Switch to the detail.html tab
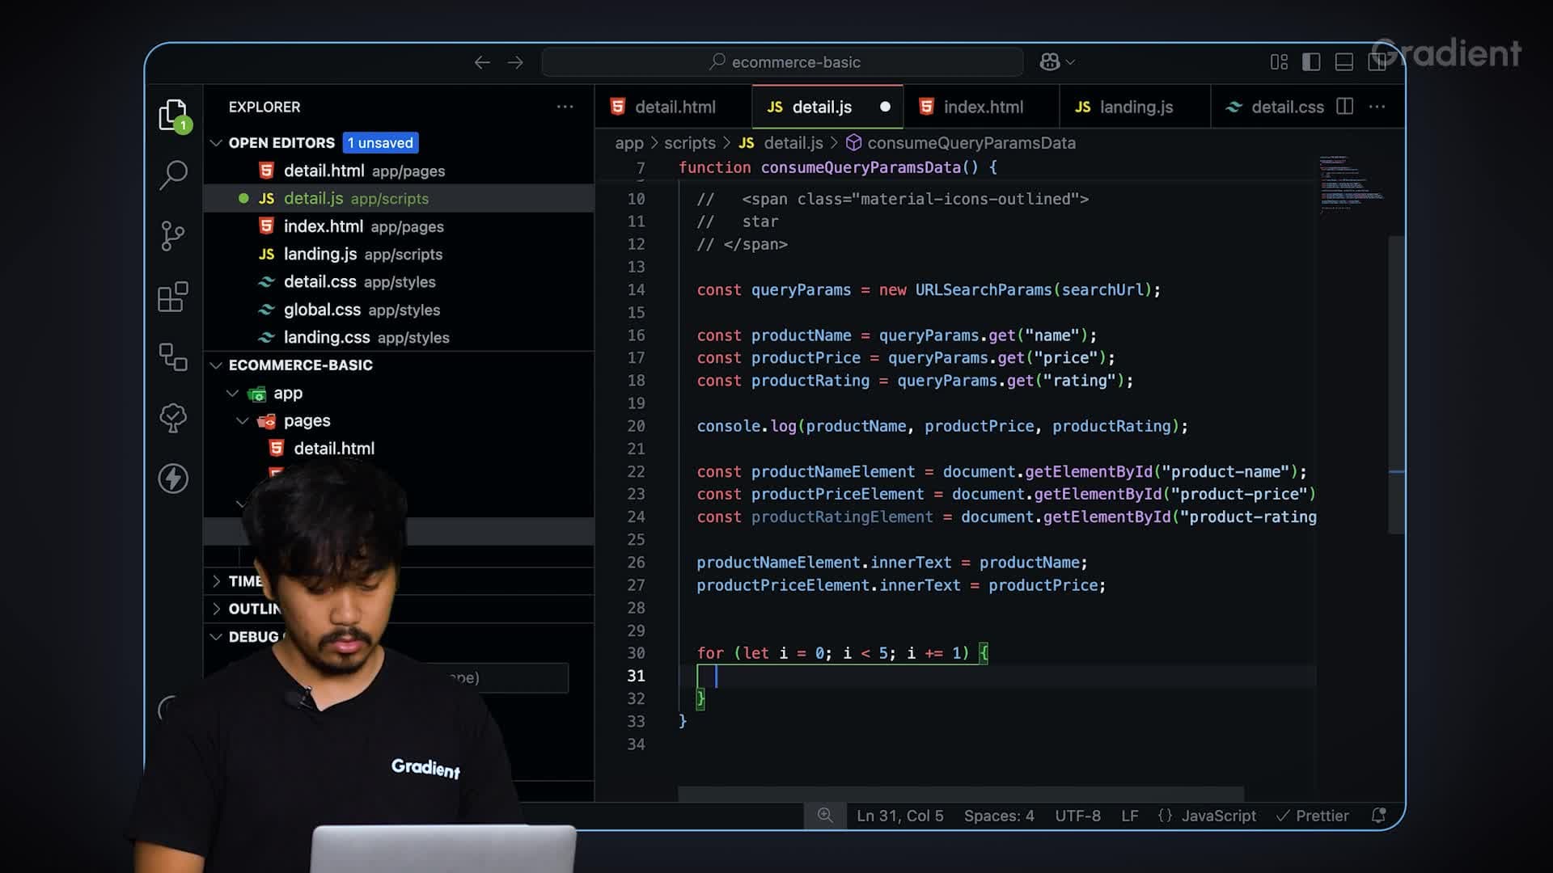The height and width of the screenshot is (873, 1553). pyautogui.click(x=674, y=107)
